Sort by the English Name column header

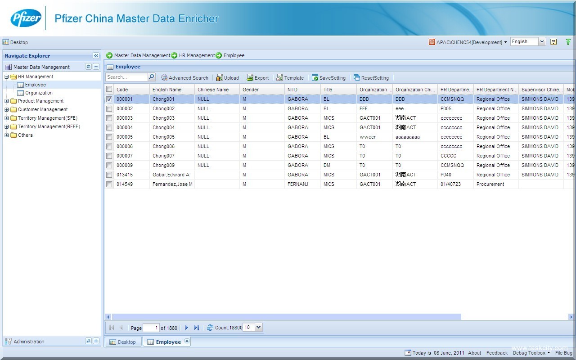(172, 89)
